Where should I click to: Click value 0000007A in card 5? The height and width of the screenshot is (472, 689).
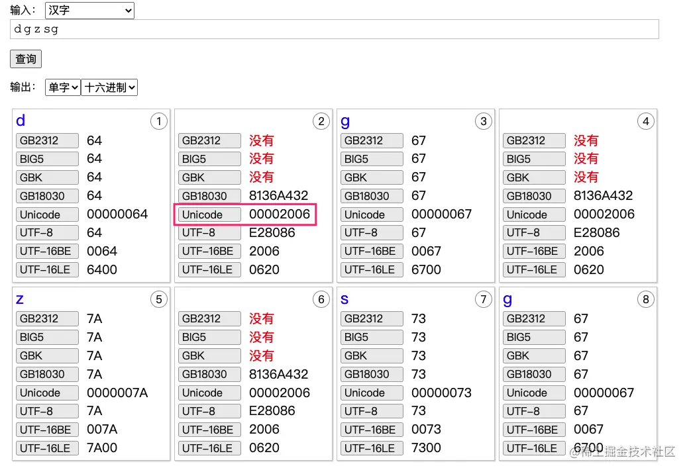click(x=117, y=393)
